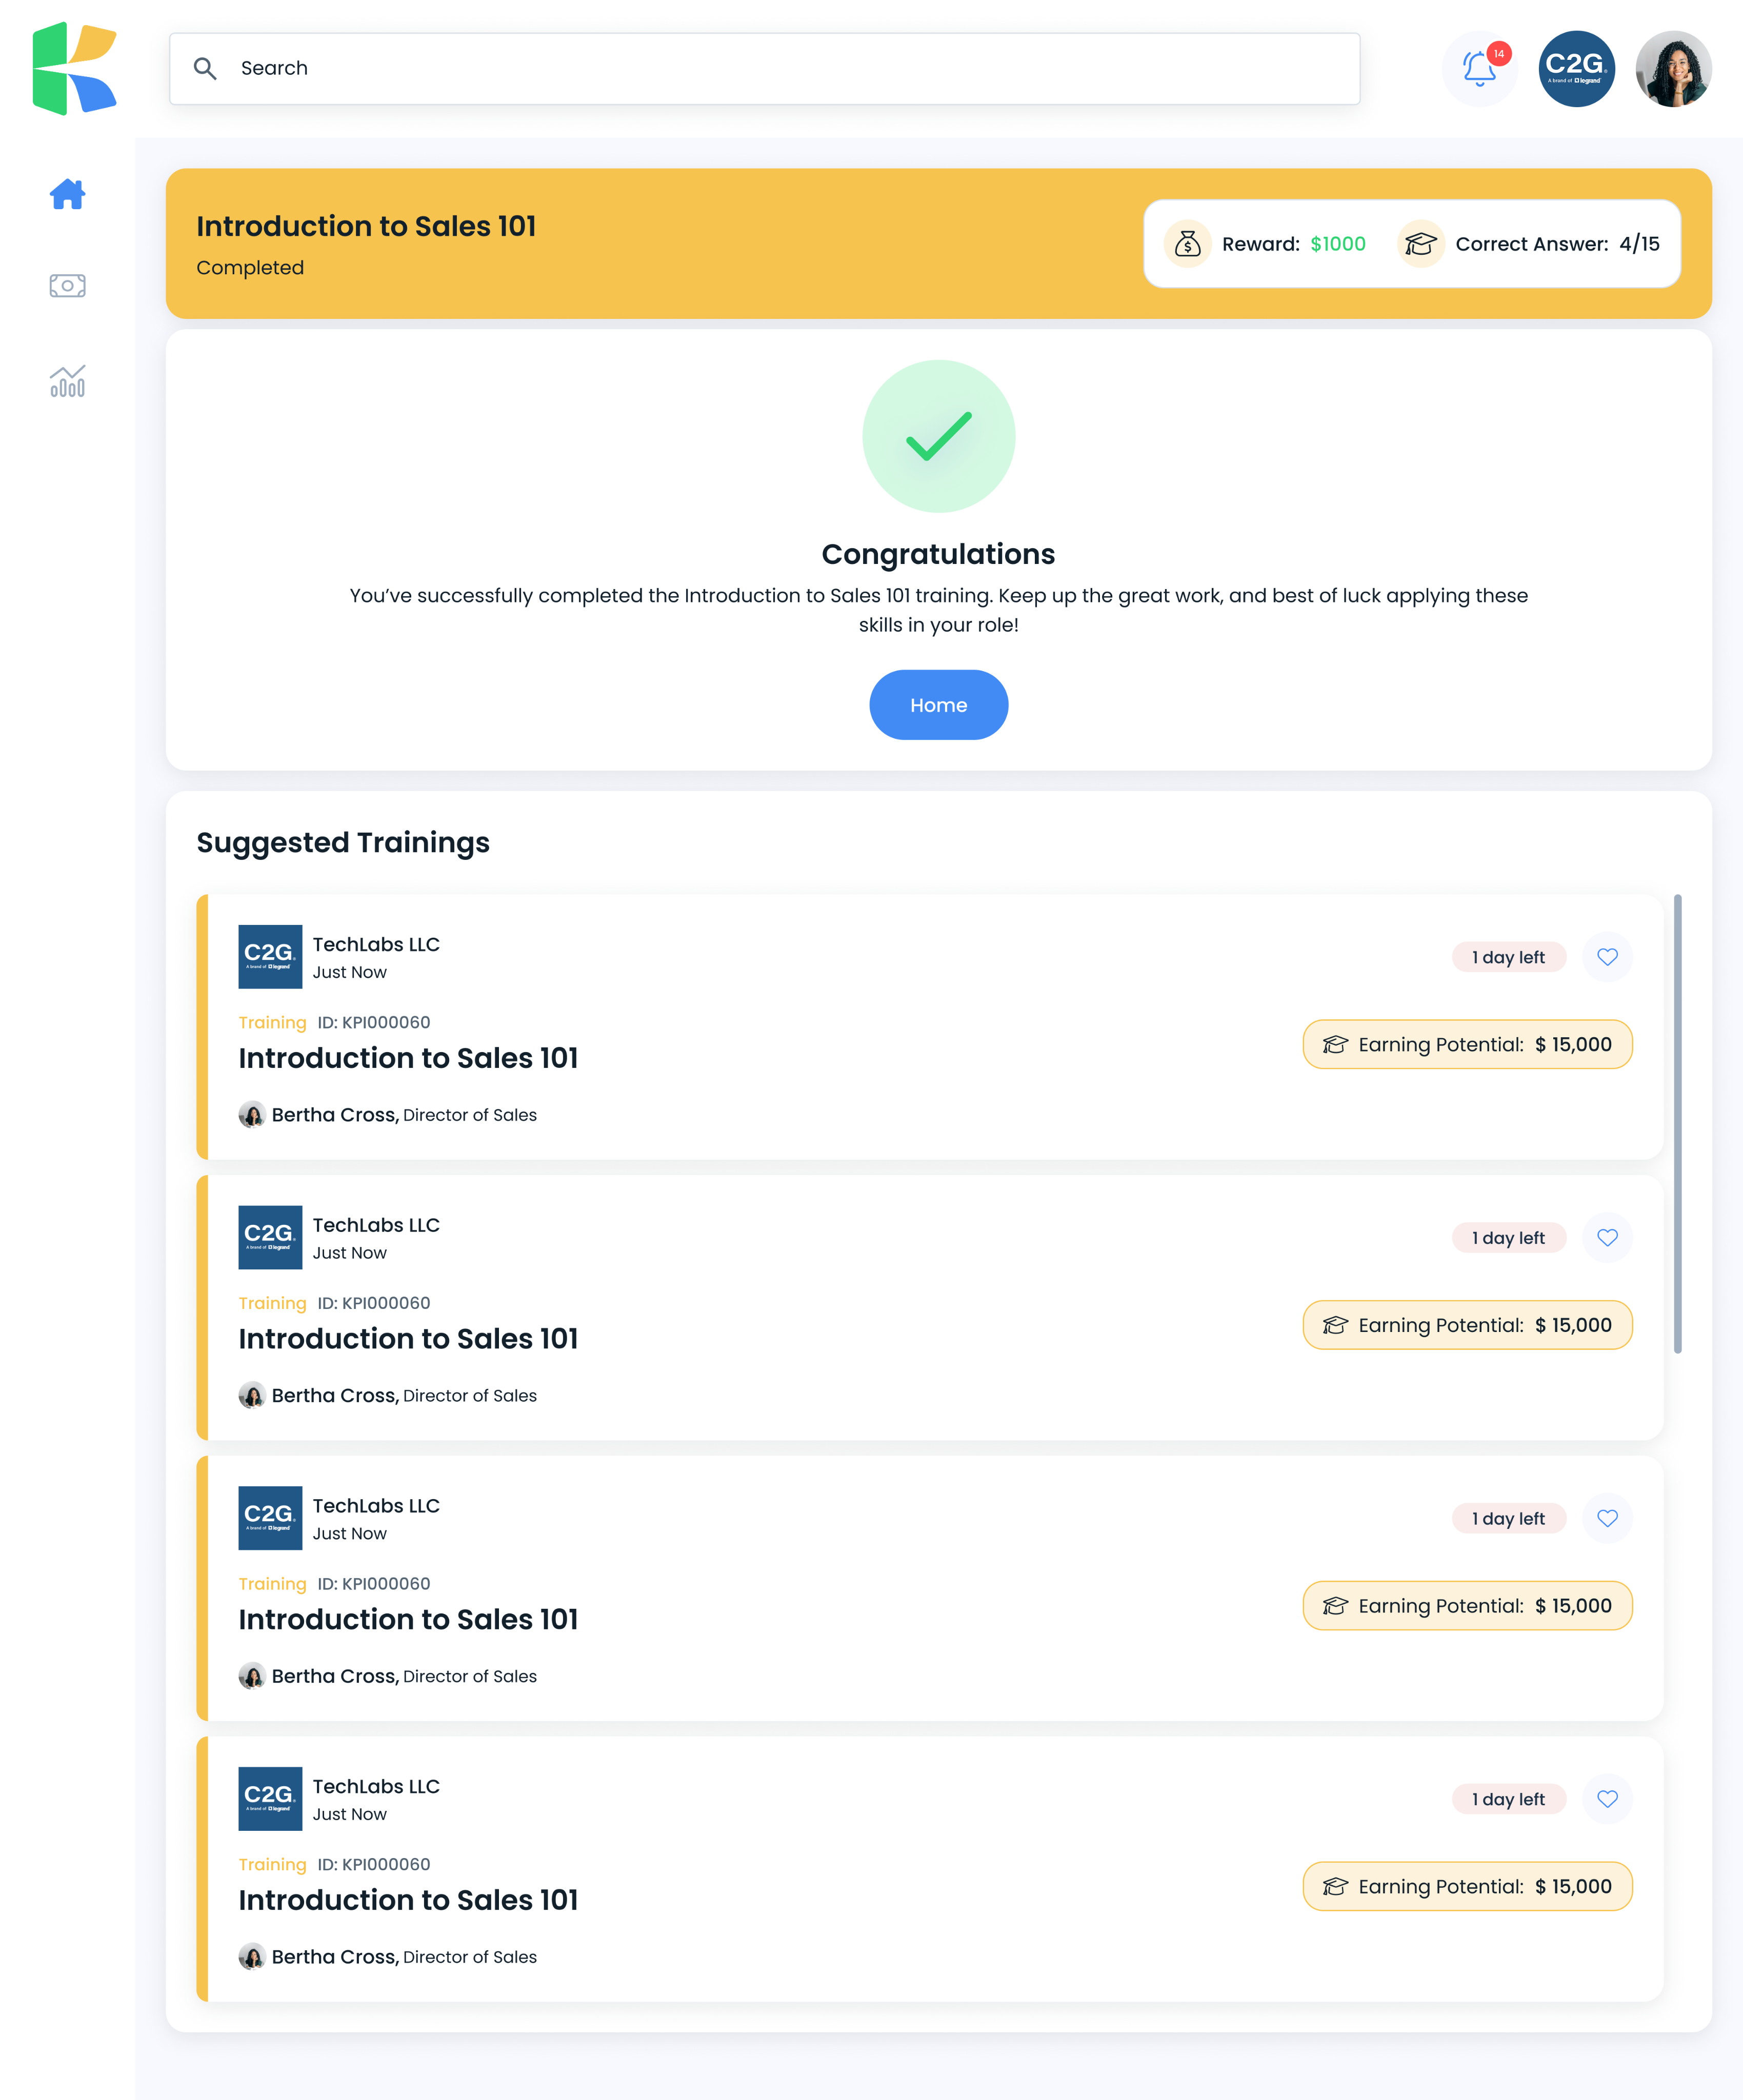Viewport: 1743px width, 2100px height.
Task: Open the cash earnings sidebar icon
Action: click(67, 286)
